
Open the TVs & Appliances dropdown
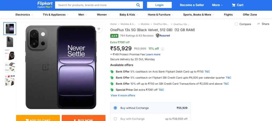(56, 15)
